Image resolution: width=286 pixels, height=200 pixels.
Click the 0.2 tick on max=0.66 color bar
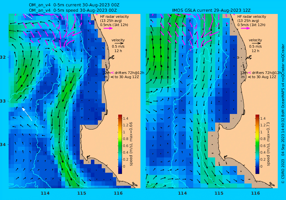click(x=126, y=160)
